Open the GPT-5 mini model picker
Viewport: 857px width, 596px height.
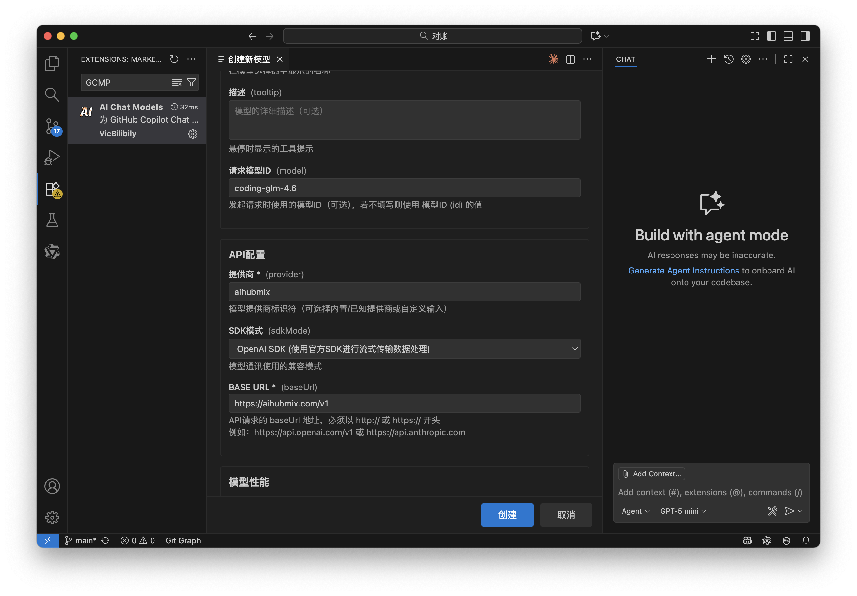[683, 511]
